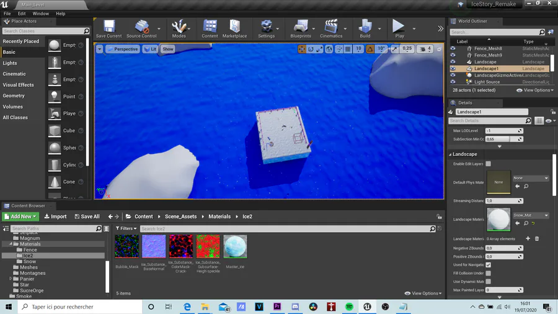Select the Lights category
The height and width of the screenshot is (314, 558).
[10, 63]
